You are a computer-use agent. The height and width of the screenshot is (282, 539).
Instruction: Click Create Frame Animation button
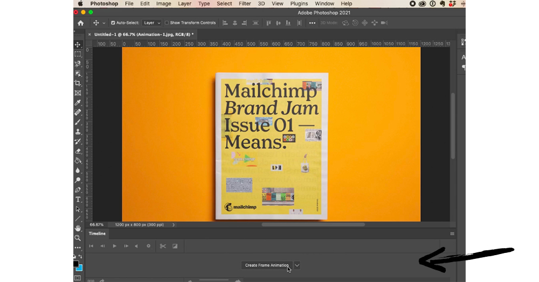(x=267, y=265)
